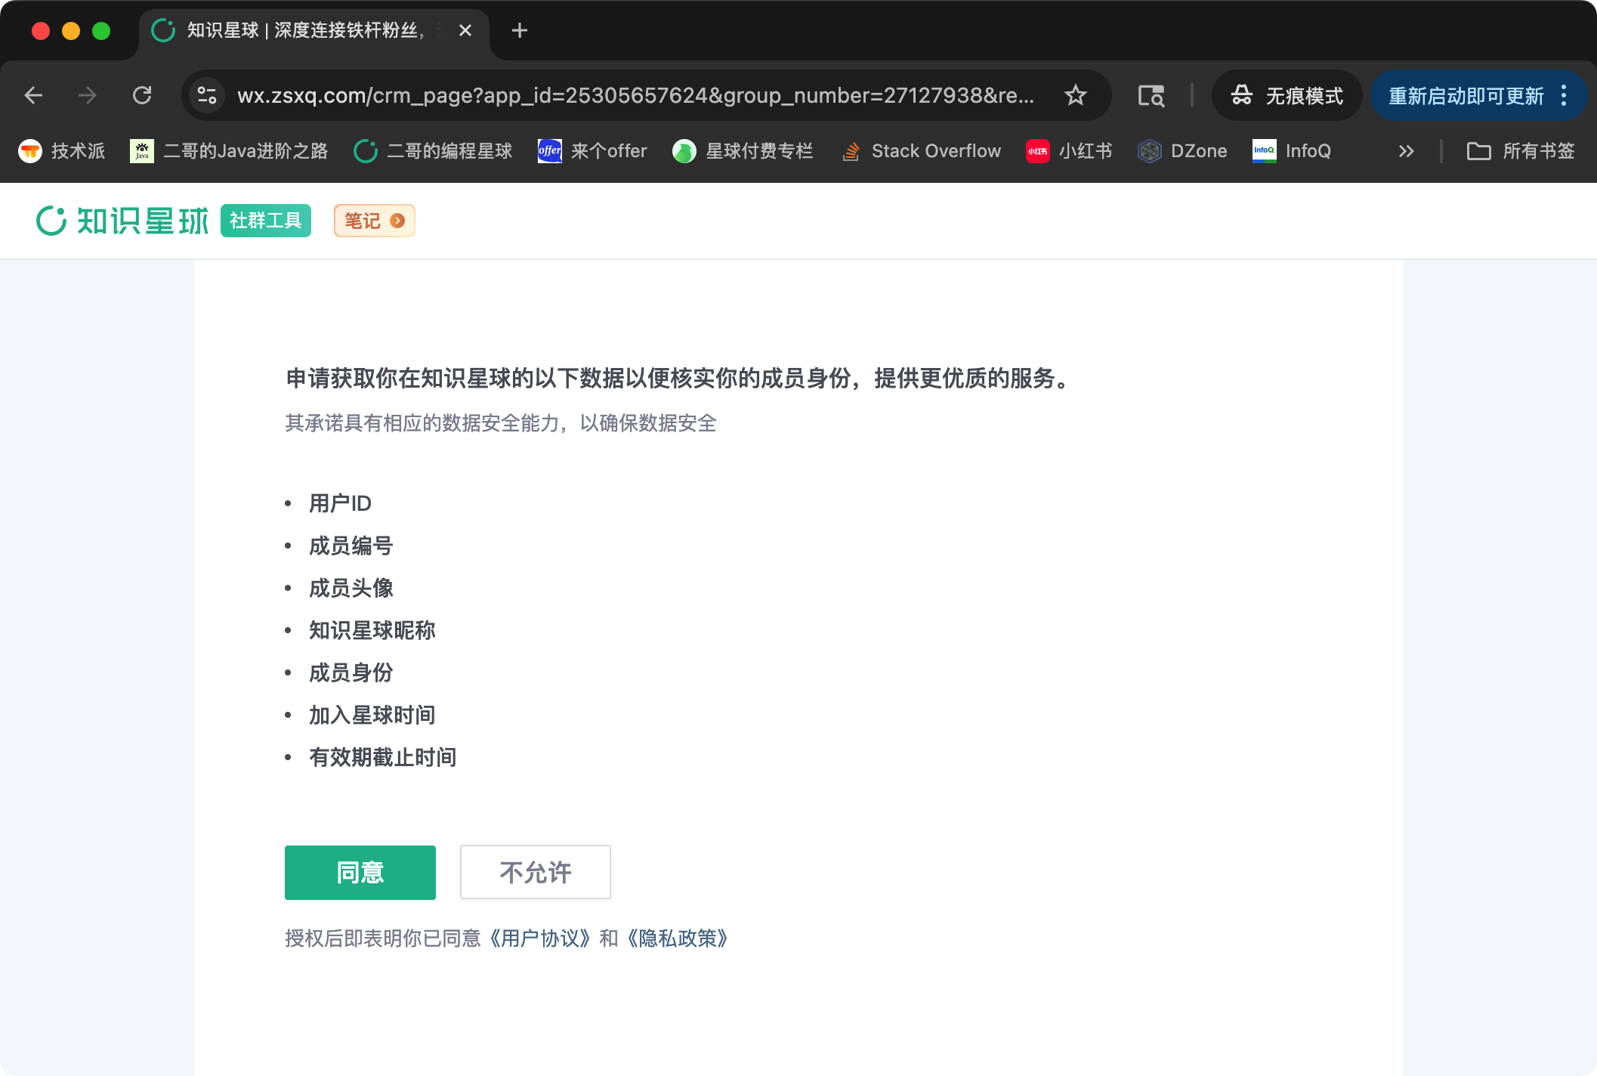This screenshot has width=1597, height=1076.
Task: Click the 知识星球 logo icon
Action: (x=51, y=220)
